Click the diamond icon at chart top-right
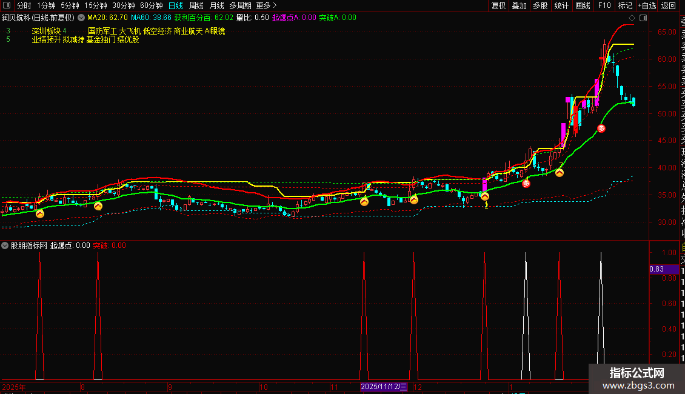The width and height of the screenshot is (685, 394). tap(633, 18)
